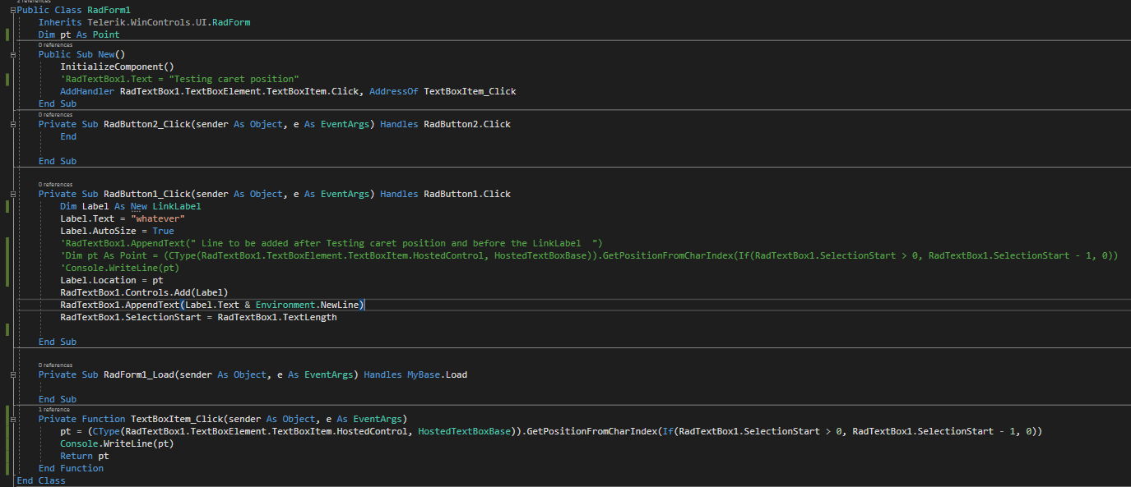Click the AddressOf keyword
The image size is (1131, 487).
click(393, 91)
